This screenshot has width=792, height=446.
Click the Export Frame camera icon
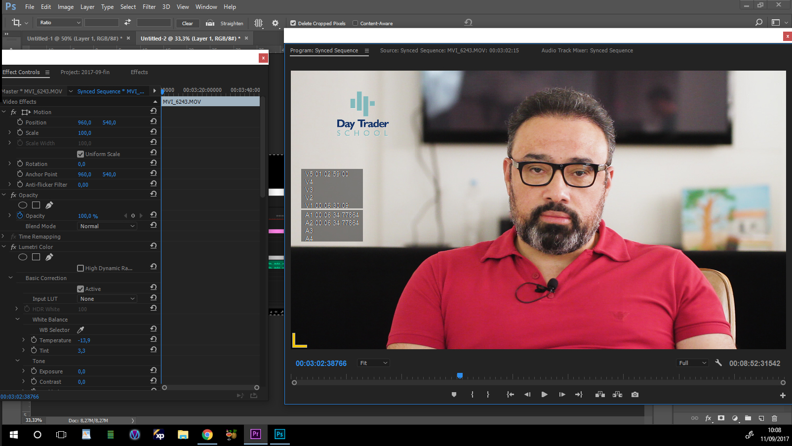coord(635,395)
